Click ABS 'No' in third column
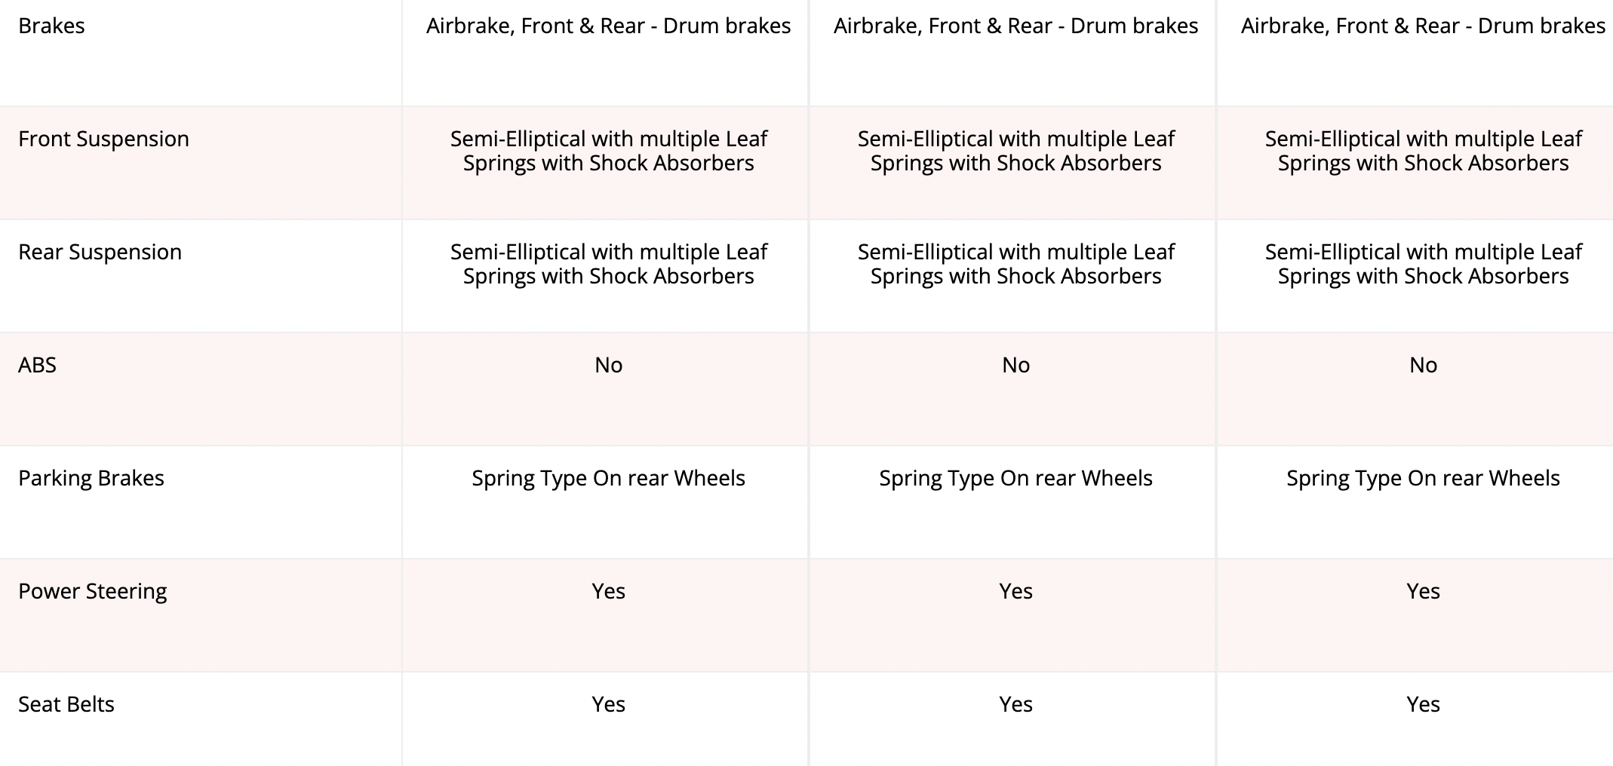This screenshot has width=1613, height=766. (x=1423, y=365)
